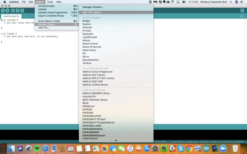
Task: Select Export compiled Binary
Action: tap(57, 16)
